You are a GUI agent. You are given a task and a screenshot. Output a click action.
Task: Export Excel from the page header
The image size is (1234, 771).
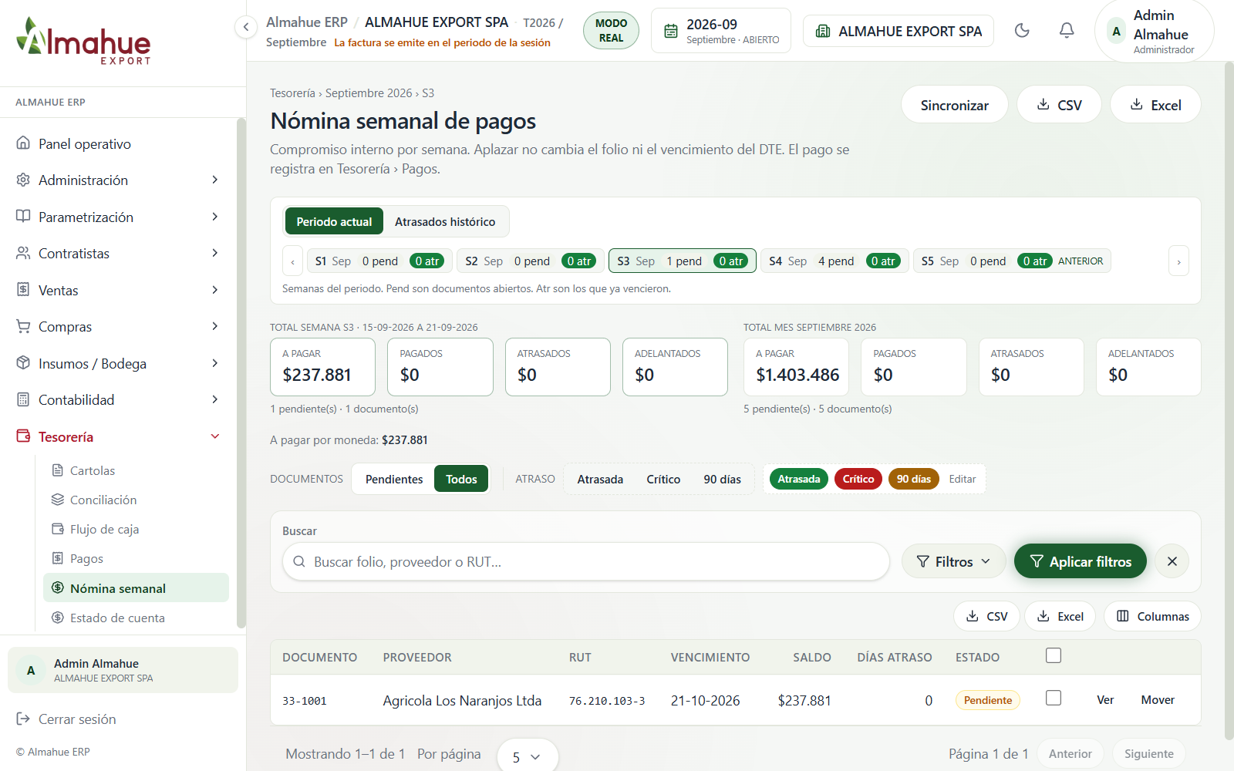click(1155, 105)
